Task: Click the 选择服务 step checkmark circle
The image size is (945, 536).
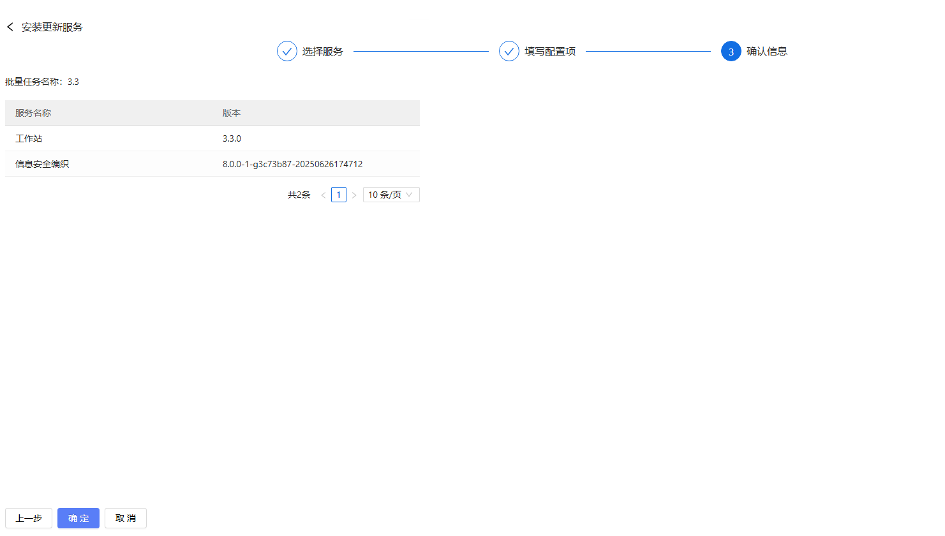Action: pyautogui.click(x=287, y=51)
